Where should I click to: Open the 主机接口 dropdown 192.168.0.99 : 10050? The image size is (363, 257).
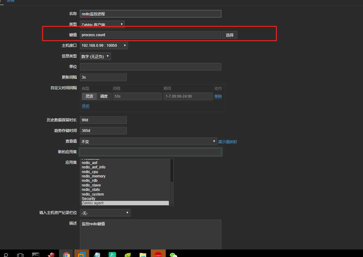pos(104,45)
